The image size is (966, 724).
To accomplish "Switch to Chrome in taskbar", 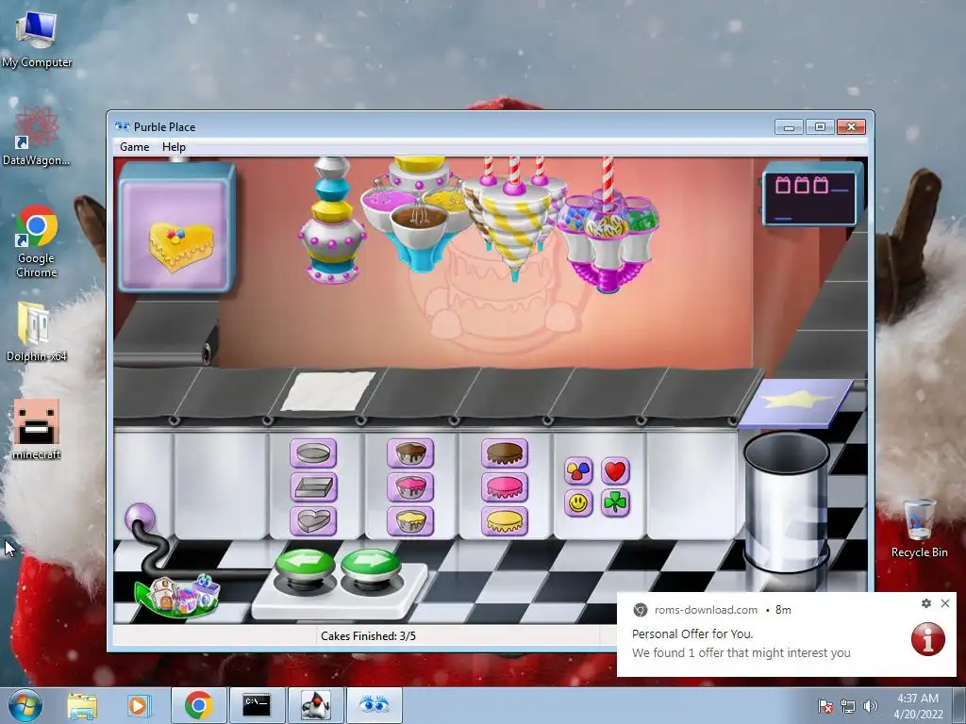I will pyautogui.click(x=198, y=705).
